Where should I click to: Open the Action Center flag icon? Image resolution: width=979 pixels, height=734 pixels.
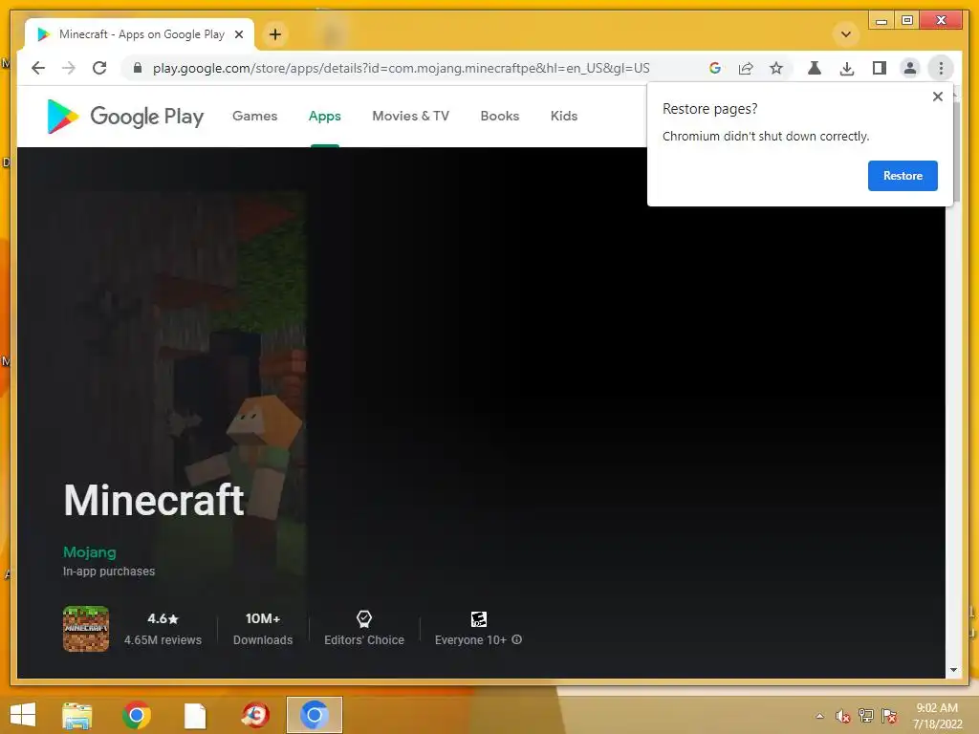889,715
